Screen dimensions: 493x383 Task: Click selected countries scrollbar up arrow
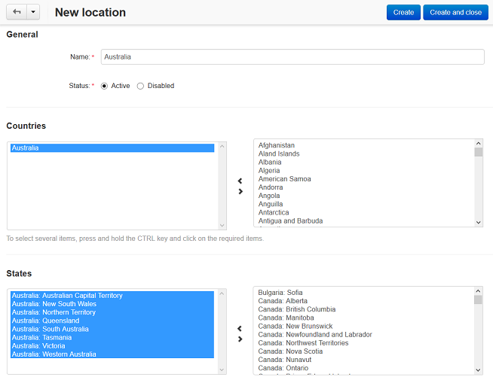tap(222, 146)
